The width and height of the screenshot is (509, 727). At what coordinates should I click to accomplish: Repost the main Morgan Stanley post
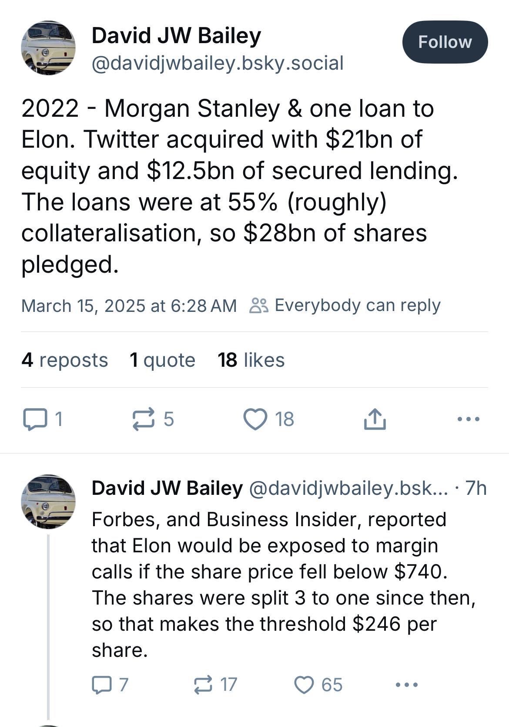(144, 419)
